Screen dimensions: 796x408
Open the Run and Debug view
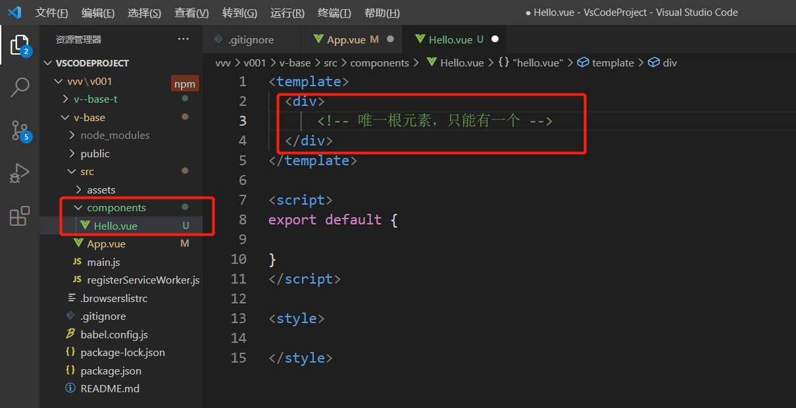[x=20, y=173]
